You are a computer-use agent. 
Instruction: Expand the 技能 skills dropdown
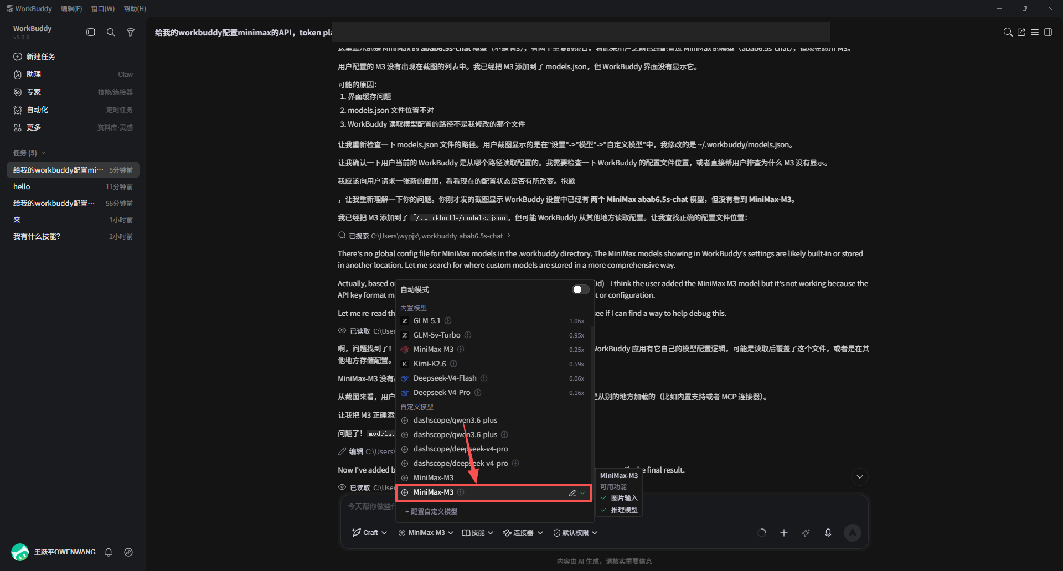[477, 533]
